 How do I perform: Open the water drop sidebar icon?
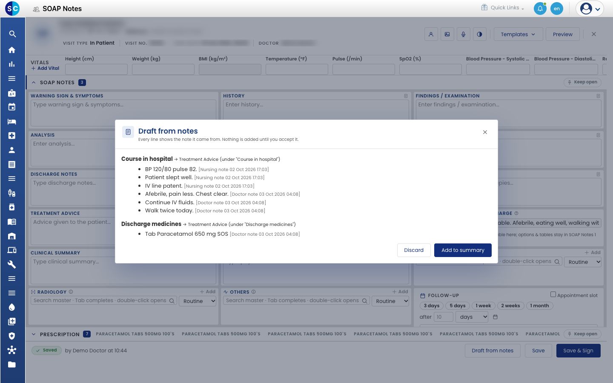12,307
